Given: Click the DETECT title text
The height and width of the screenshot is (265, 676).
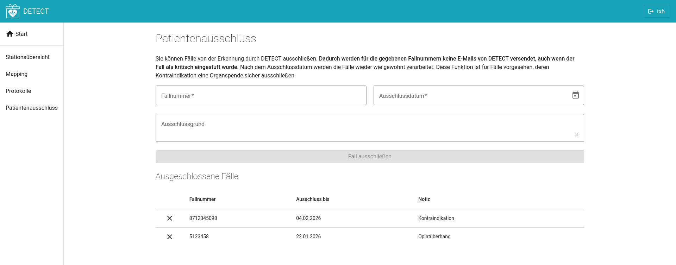Looking at the screenshot, I should coord(36,11).
